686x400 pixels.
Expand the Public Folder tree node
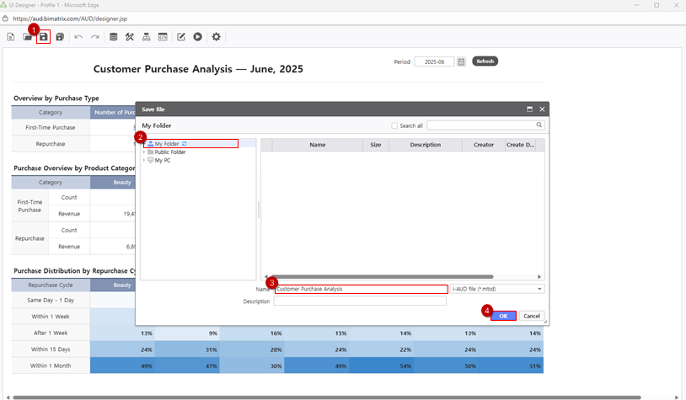click(x=144, y=152)
